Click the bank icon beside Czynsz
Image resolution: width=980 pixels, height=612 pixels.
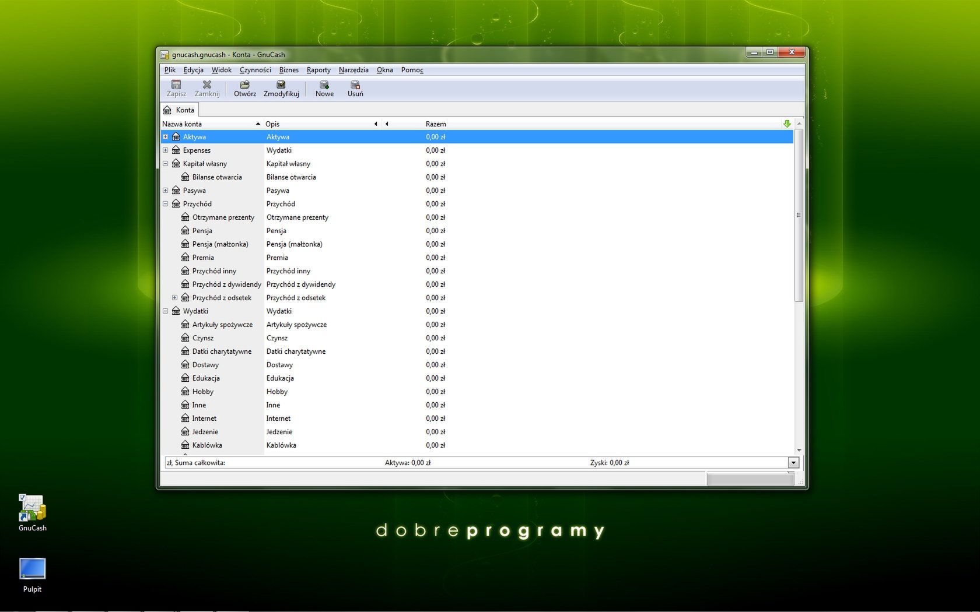[x=185, y=338]
